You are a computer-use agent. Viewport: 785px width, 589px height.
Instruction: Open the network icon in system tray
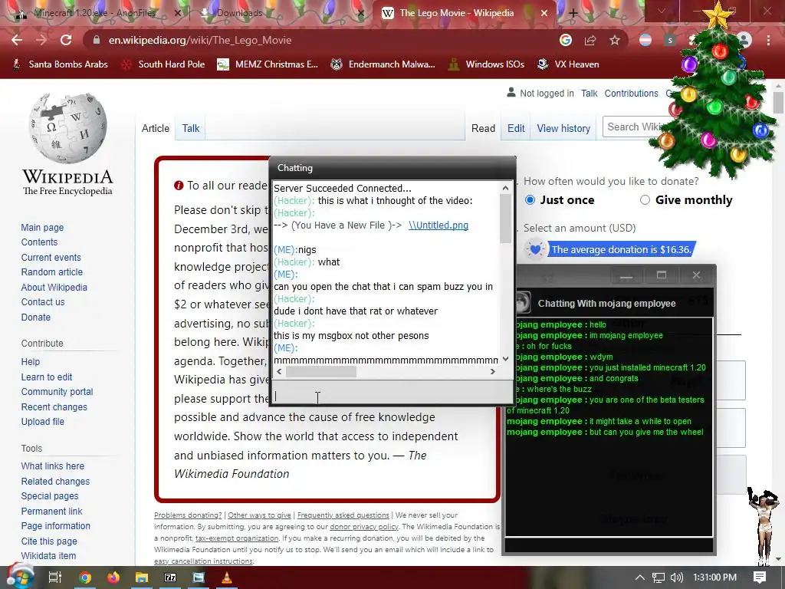point(659,577)
